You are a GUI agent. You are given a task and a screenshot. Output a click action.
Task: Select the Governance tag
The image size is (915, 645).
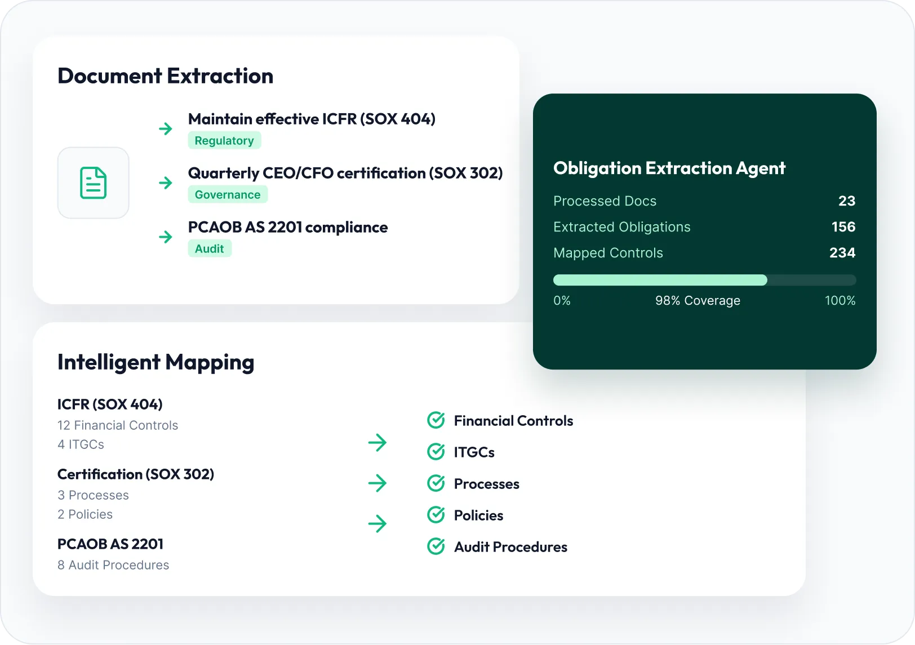coord(228,194)
